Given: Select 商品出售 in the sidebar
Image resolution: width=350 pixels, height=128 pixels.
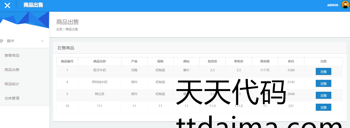Looking at the screenshot, I should 12,70.
